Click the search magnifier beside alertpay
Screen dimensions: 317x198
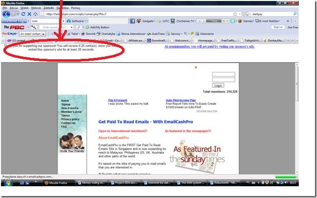click(295, 14)
